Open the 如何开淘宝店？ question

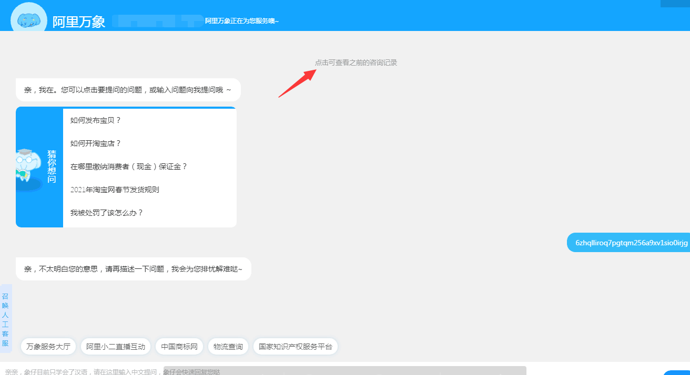[96, 143]
